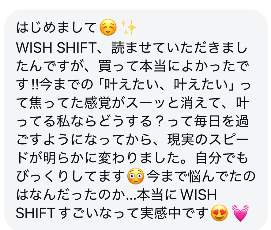271x230 pixels.
Task: Click the second 叶えたい before closing bracket
Action: click(x=201, y=85)
